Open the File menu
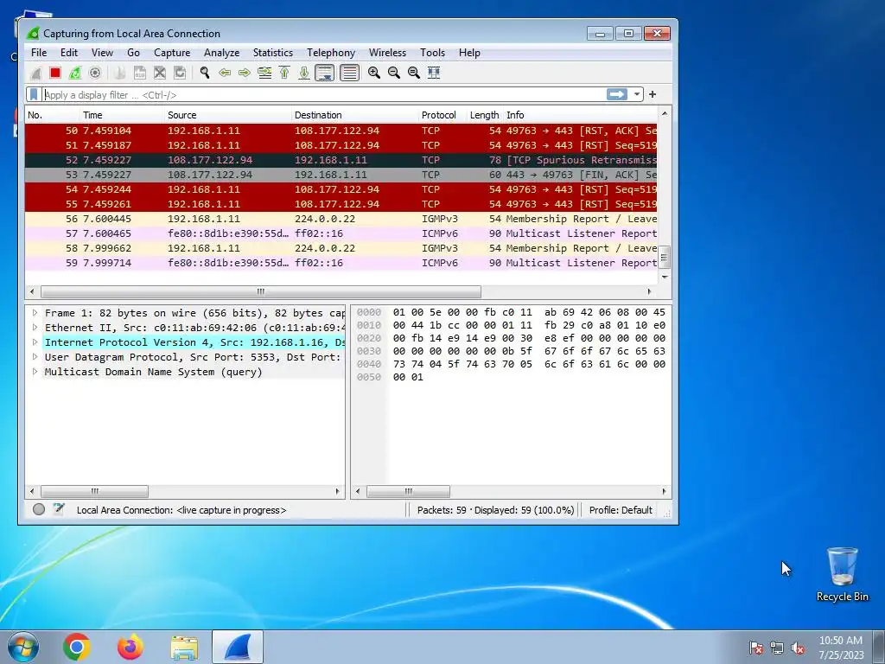The height and width of the screenshot is (664, 885). click(39, 53)
